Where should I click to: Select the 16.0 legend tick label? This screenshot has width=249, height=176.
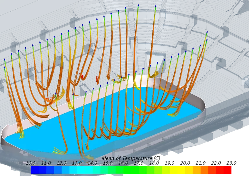point(124,163)
